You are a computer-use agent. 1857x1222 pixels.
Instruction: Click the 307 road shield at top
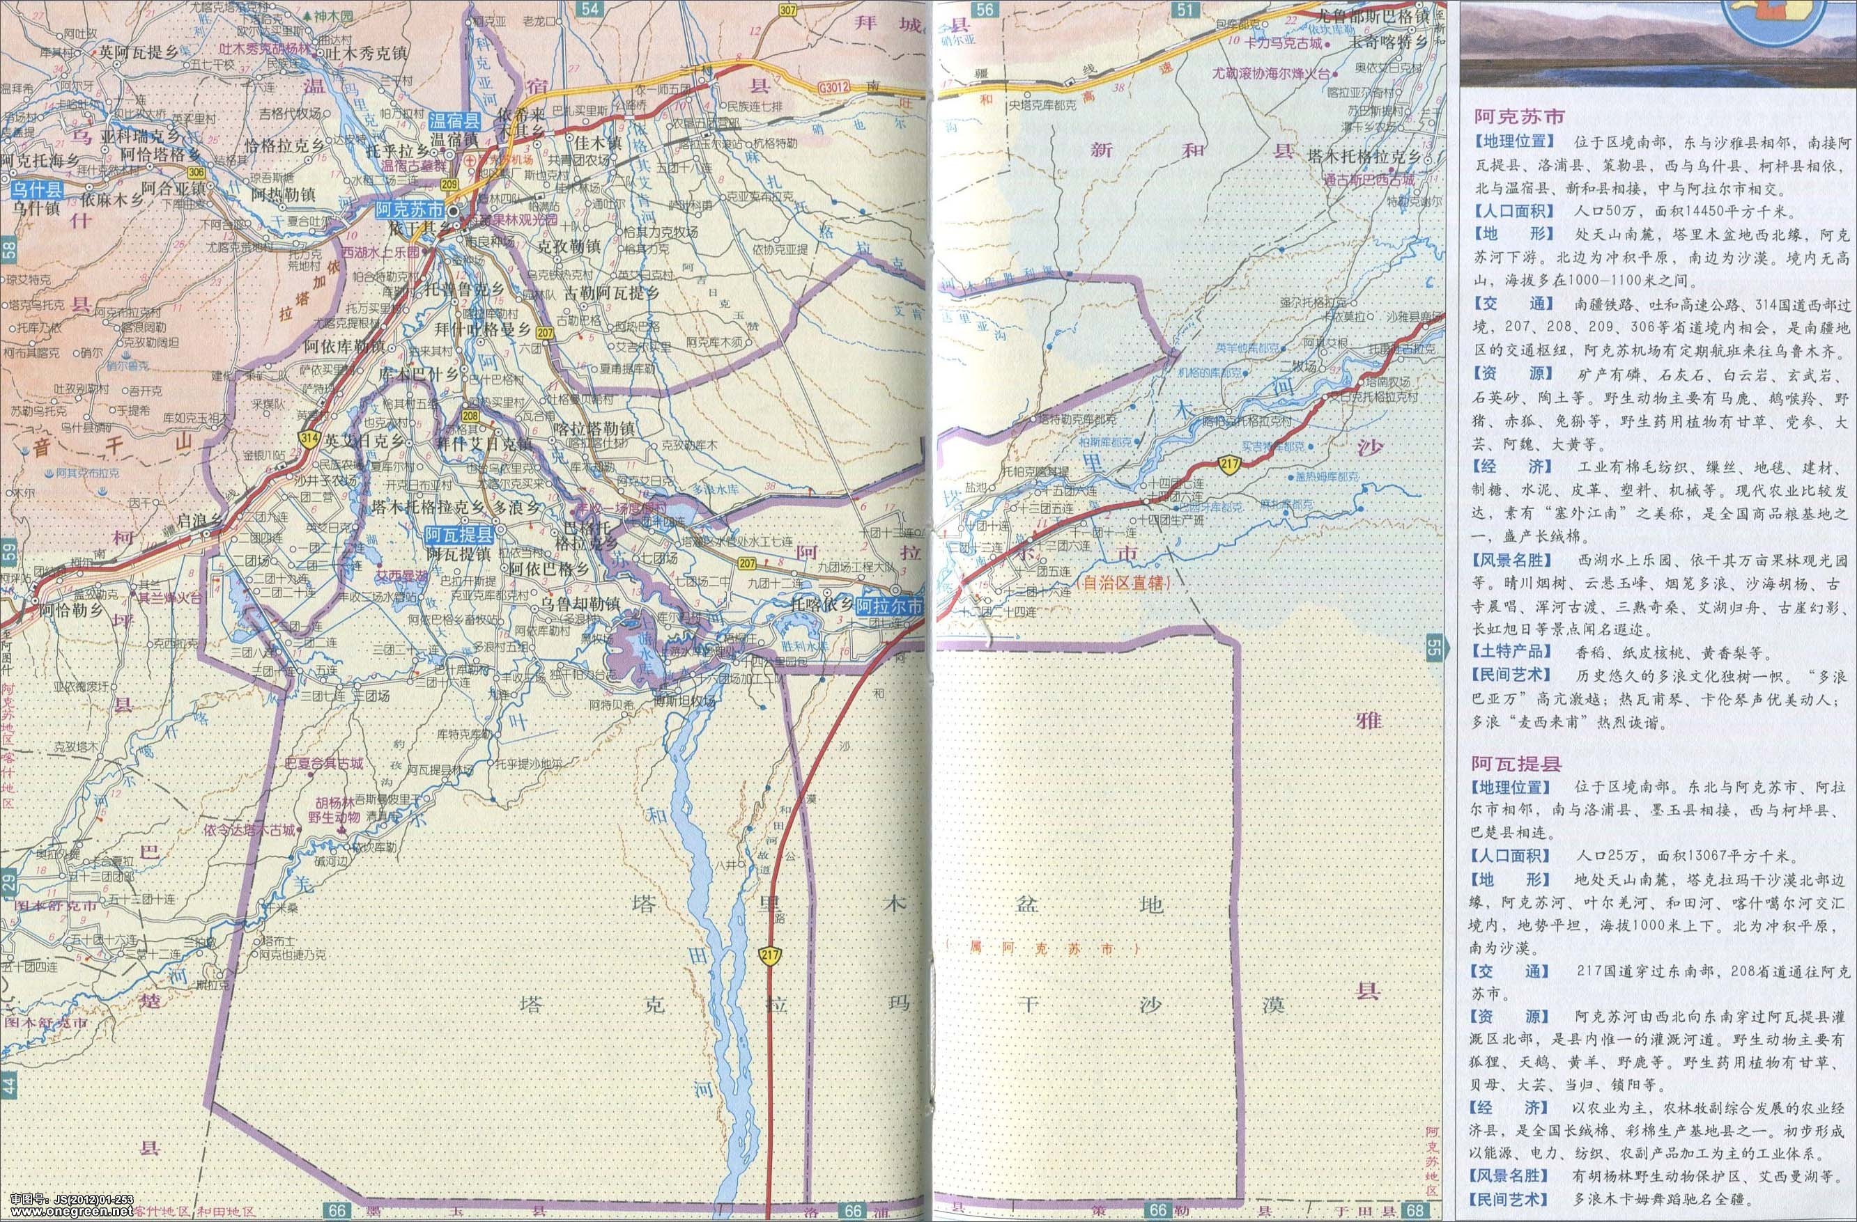(787, 11)
